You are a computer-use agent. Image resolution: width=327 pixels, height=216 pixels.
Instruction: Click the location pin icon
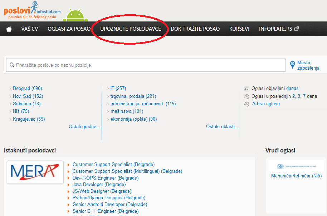pos(292,65)
